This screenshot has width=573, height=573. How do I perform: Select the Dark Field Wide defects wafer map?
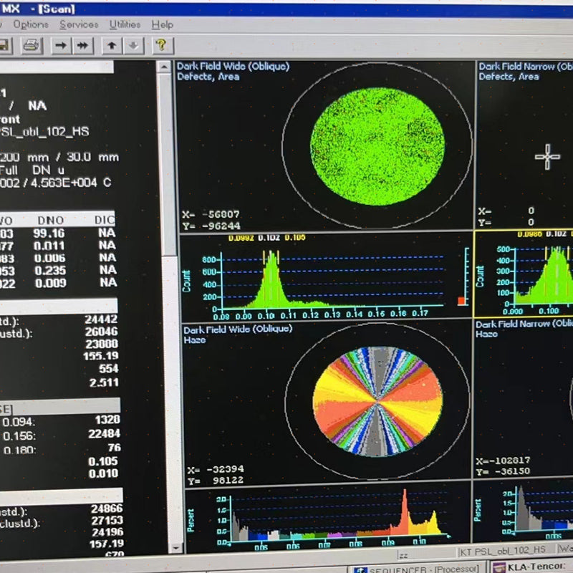tap(376, 143)
